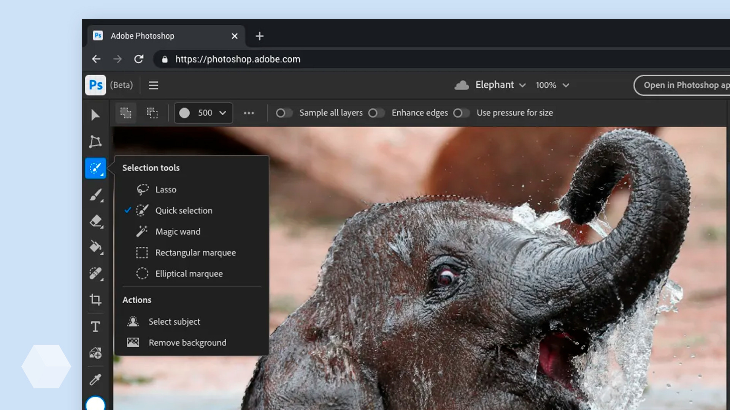Select the Crop tool
This screenshot has width=730, height=410.
[x=95, y=300]
